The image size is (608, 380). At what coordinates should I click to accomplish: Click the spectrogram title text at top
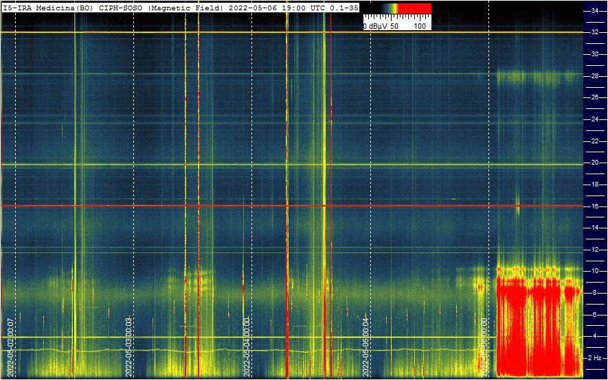pos(180,7)
